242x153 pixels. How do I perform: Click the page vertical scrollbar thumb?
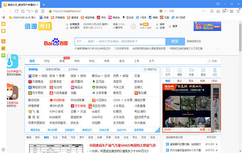[240, 37]
